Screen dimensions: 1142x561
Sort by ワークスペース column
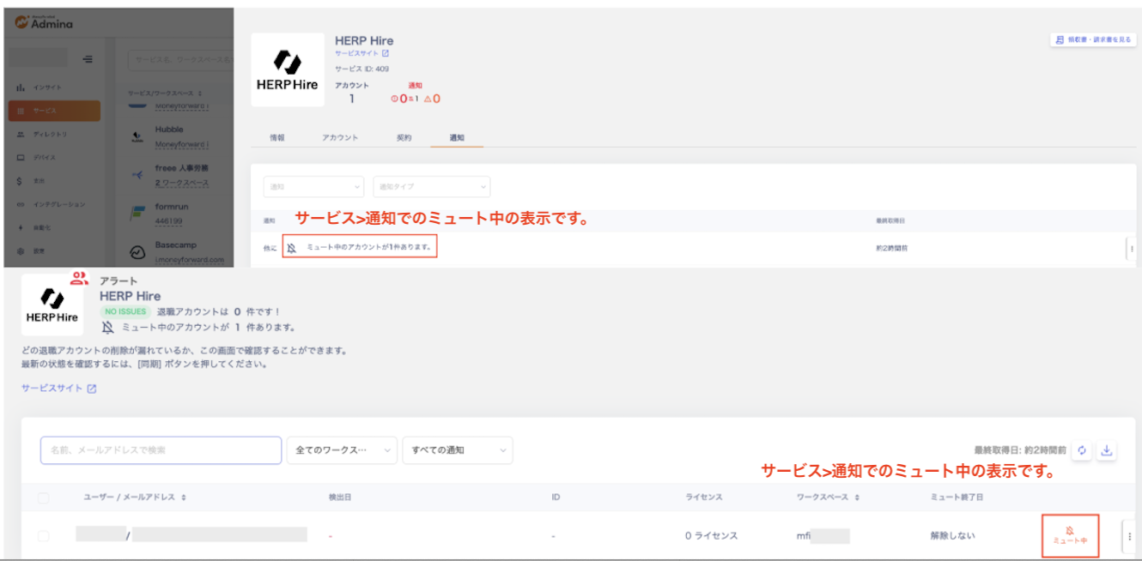pos(829,498)
